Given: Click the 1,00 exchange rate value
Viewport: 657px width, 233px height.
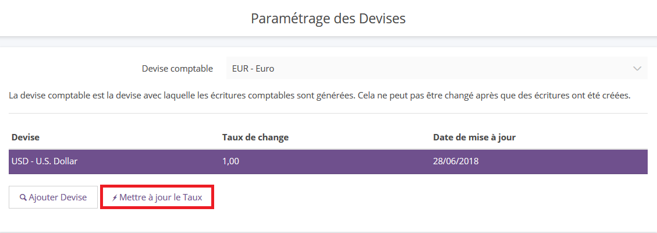Looking at the screenshot, I should [x=230, y=161].
